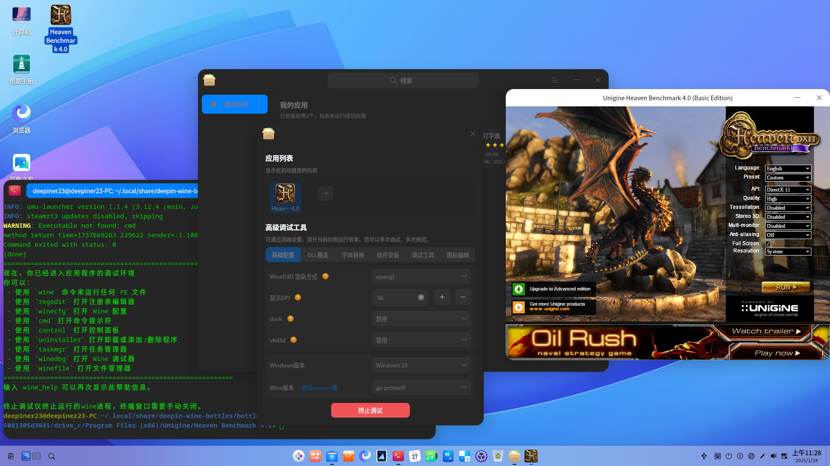830x466 pixels.
Task: Increase display DPI with plus stepper
Action: 442,297
